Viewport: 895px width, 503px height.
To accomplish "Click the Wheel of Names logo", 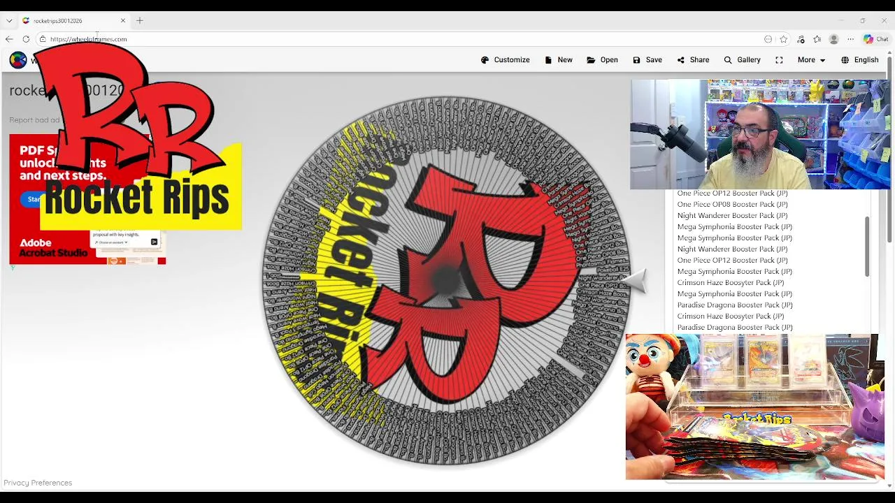I will (x=18, y=60).
